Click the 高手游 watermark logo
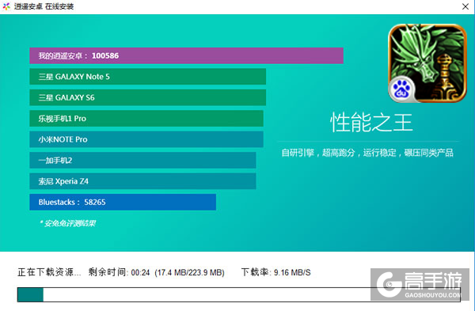 click(420, 284)
